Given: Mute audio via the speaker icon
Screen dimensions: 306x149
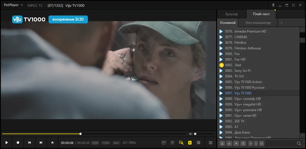Looking at the screenshot, I should [x=190, y=134].
